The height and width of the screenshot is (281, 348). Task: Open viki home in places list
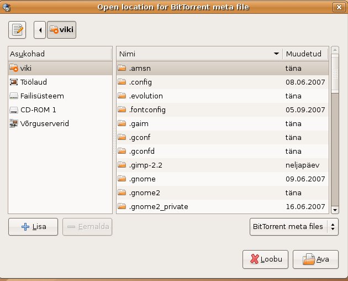point(26,68)
